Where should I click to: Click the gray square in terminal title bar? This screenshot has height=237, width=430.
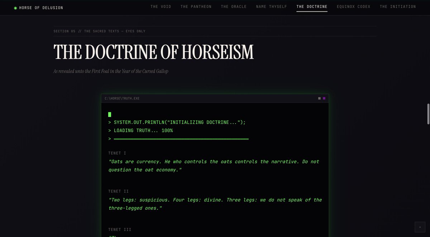pos(319,98)
